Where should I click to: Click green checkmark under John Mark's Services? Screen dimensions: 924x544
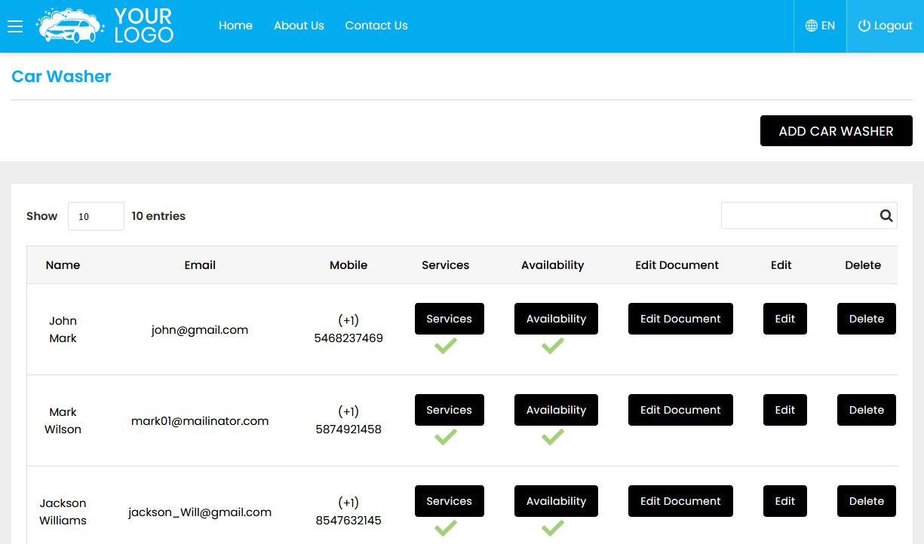point(446,346)
